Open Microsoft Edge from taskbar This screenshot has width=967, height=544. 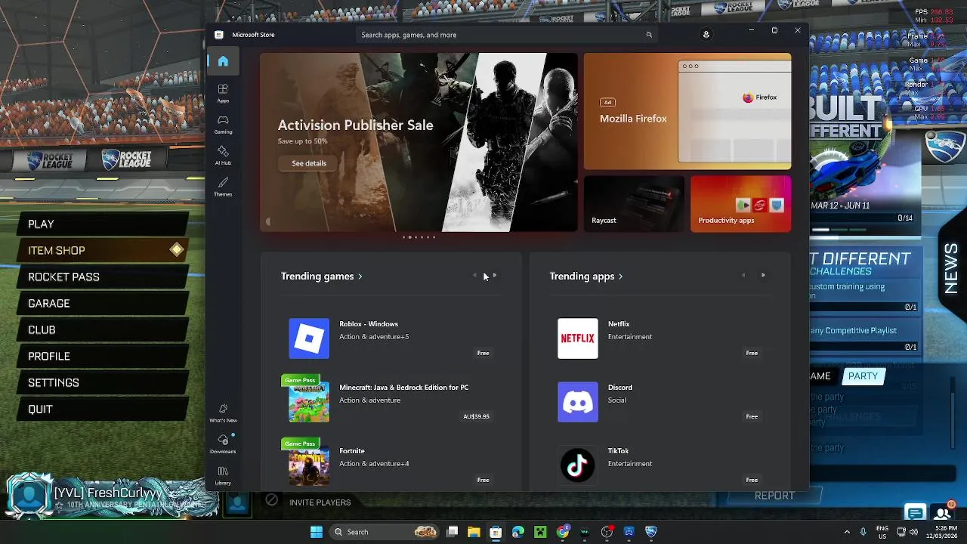[x=518, y=532]
